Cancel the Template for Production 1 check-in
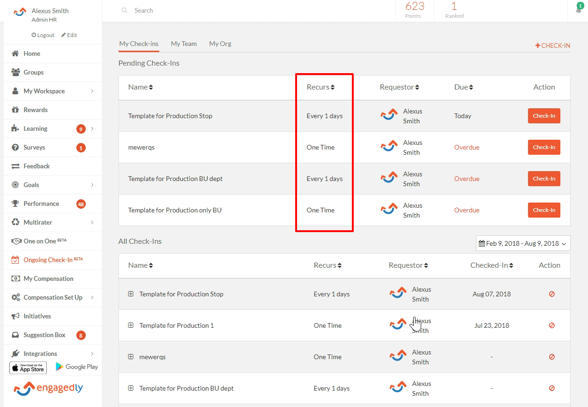The width and height of the screenshot is (588, 407). pyautogui.click(x=551, y=325)
